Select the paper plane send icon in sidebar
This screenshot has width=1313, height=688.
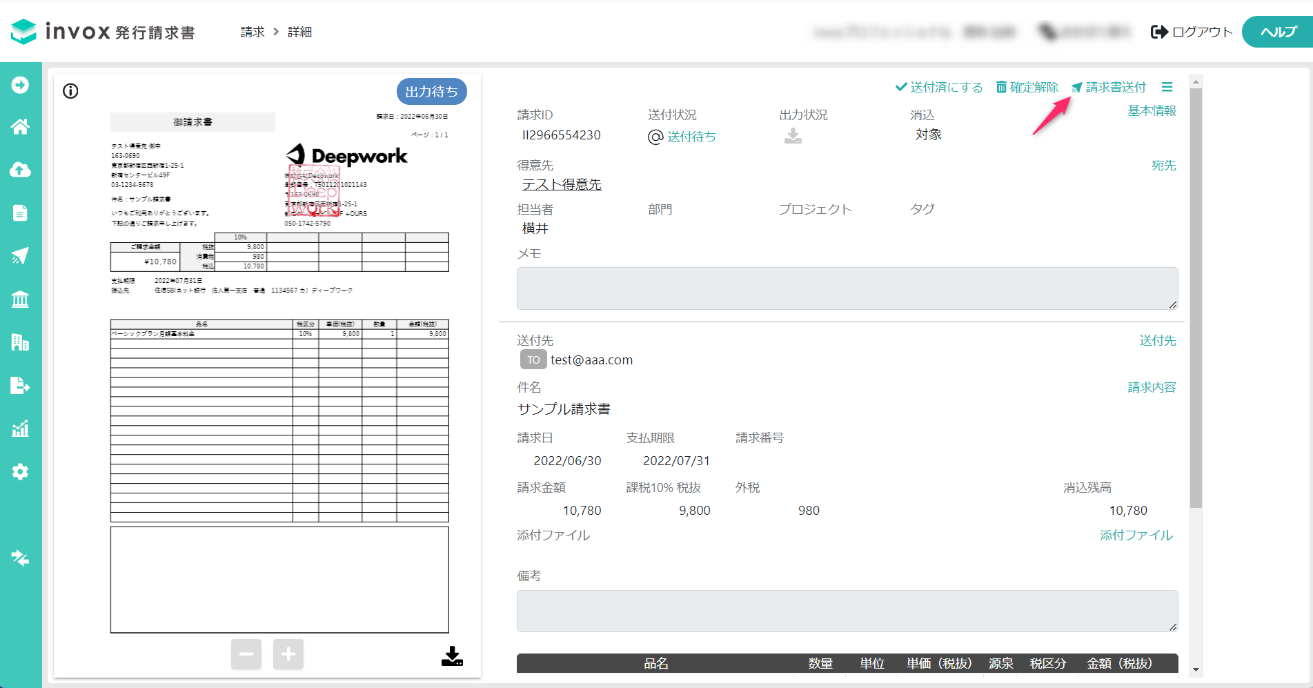(x=20, y=255)
